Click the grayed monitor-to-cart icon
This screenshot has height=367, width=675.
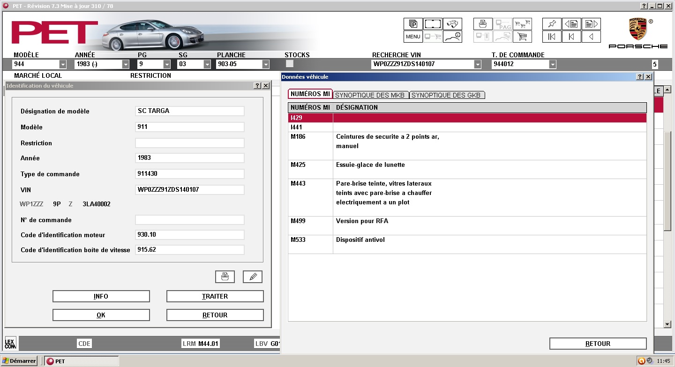point(433,37)
